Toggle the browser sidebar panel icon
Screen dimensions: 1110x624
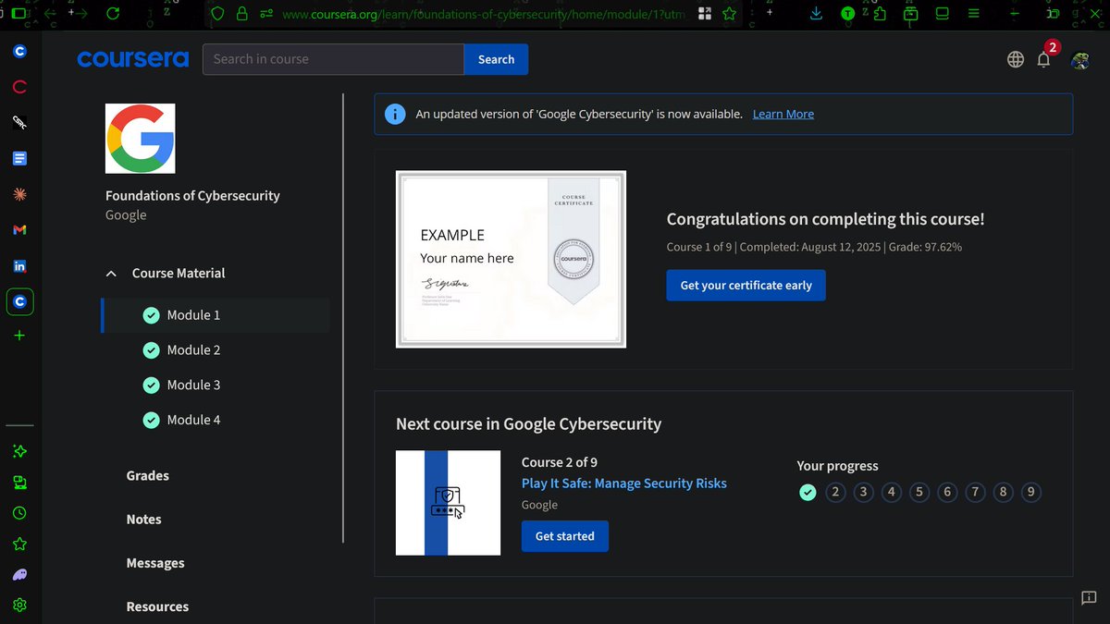click(18, 14)
